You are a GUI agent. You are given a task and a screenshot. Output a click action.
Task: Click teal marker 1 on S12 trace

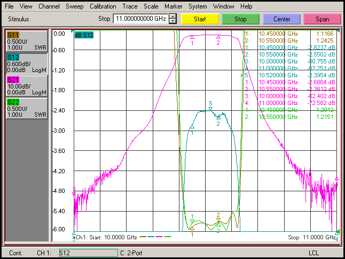point(192,127)
